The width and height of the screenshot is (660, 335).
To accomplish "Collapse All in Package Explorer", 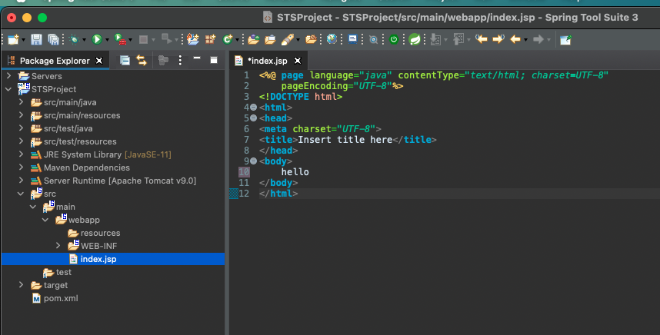I will [125, 61].
